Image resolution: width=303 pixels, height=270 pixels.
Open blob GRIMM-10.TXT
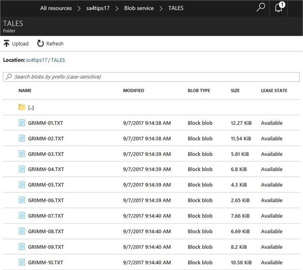(46, 262)
